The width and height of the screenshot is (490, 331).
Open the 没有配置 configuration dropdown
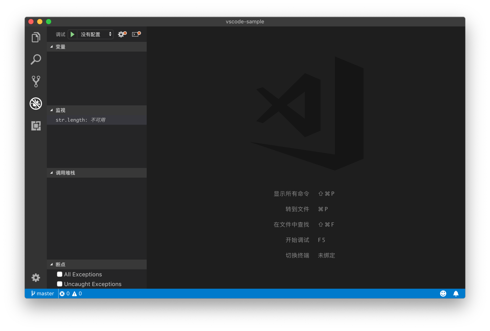coord(95,34)
